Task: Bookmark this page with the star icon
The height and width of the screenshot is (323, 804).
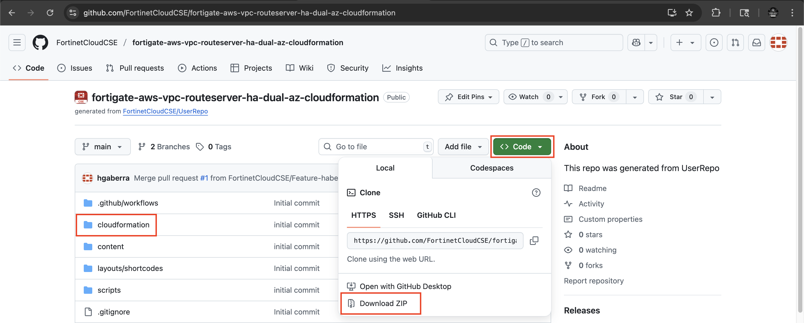Action: (689, 13)
